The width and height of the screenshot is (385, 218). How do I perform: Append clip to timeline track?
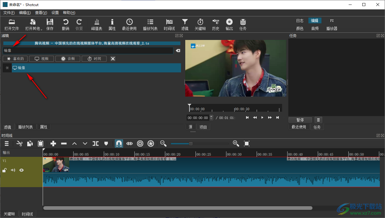click(53, 144)
